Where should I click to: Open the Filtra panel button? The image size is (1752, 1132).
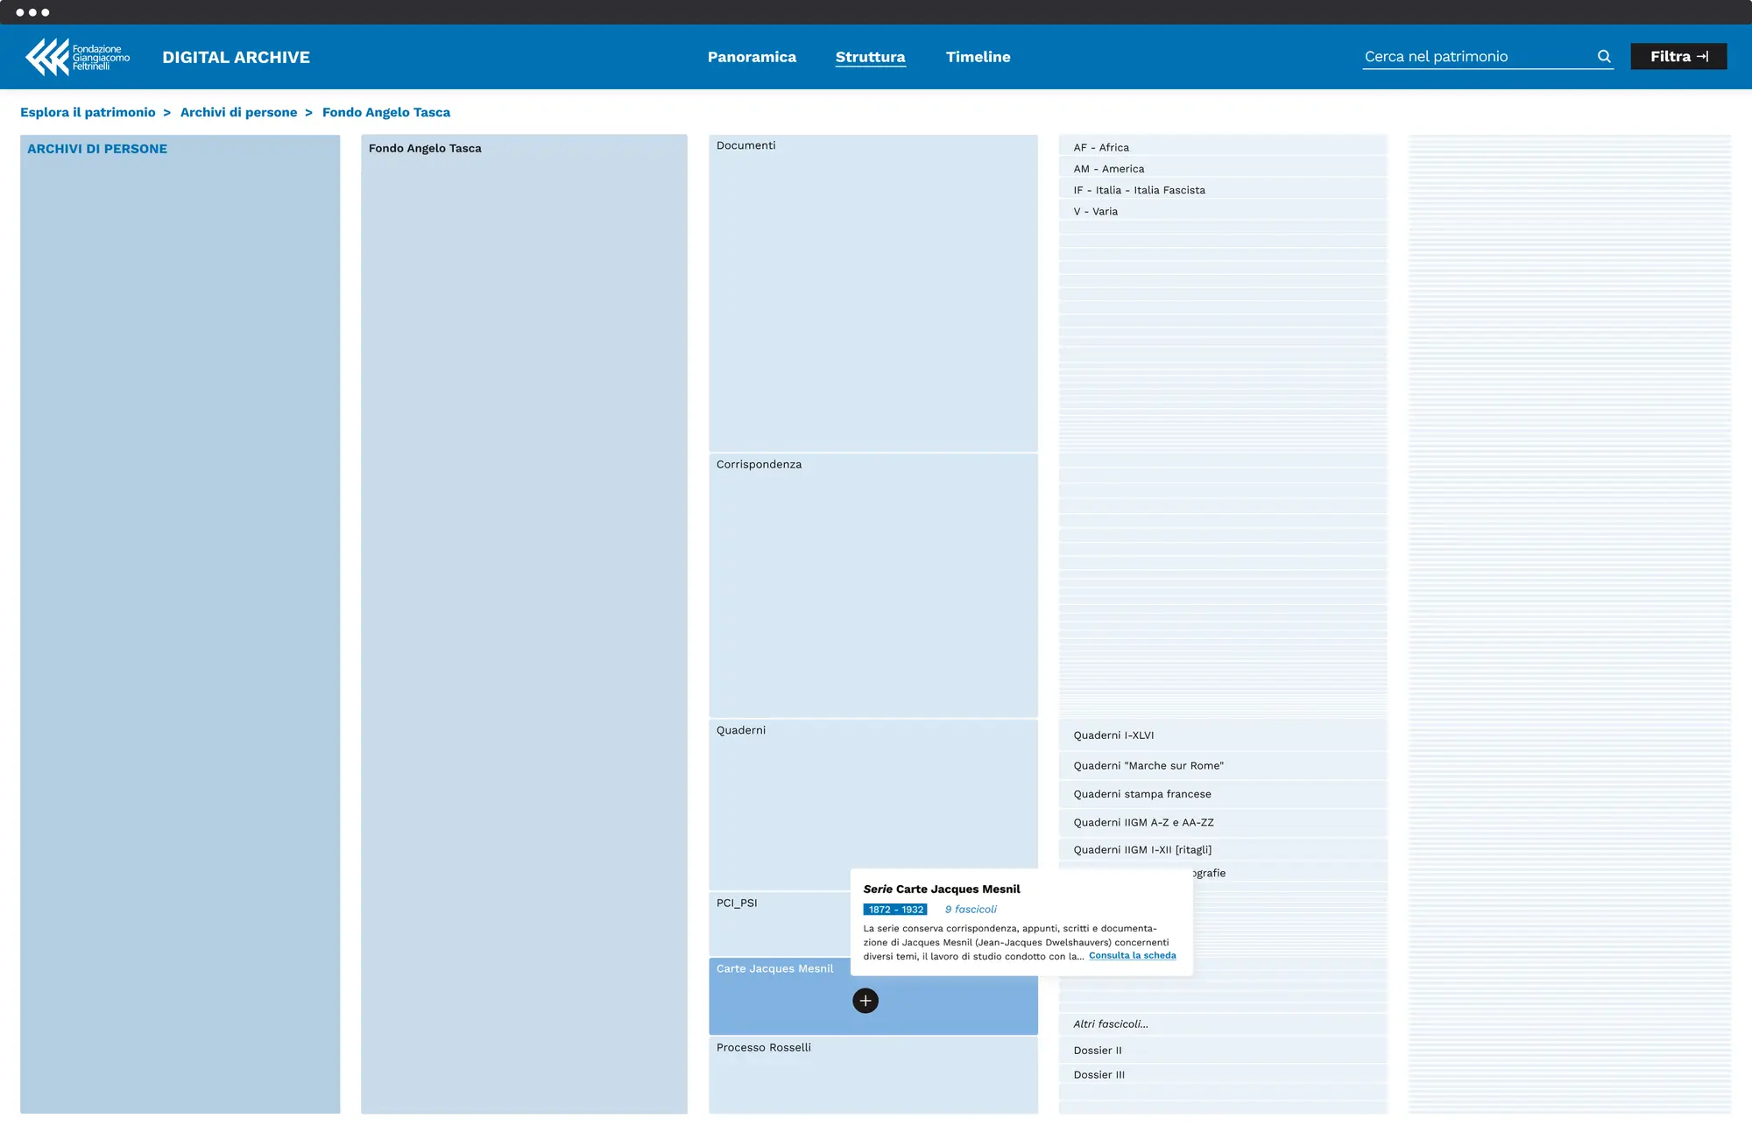click(x=1678, y=57)
